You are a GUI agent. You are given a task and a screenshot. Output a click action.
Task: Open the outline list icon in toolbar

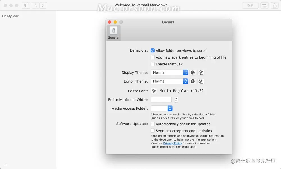click(x=264, y=5)
